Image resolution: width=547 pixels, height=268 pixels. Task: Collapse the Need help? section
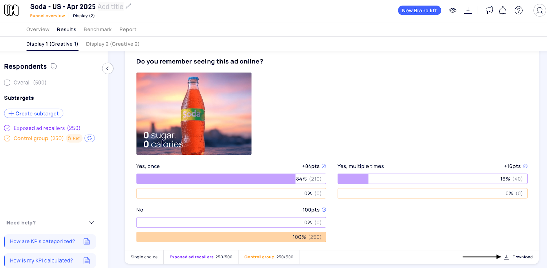(x=91, y=223)
